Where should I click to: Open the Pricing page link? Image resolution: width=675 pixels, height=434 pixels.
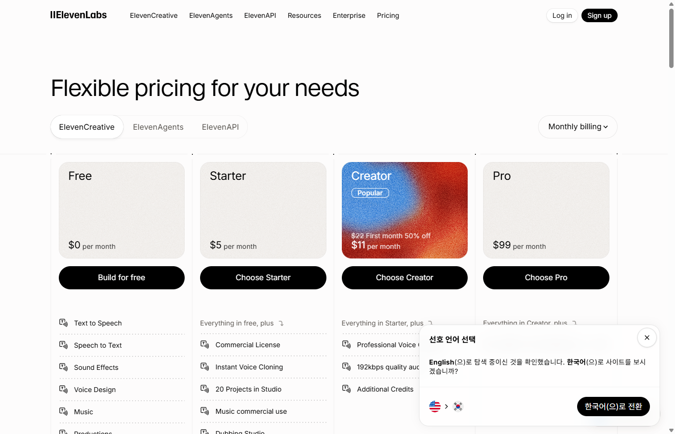388,15
